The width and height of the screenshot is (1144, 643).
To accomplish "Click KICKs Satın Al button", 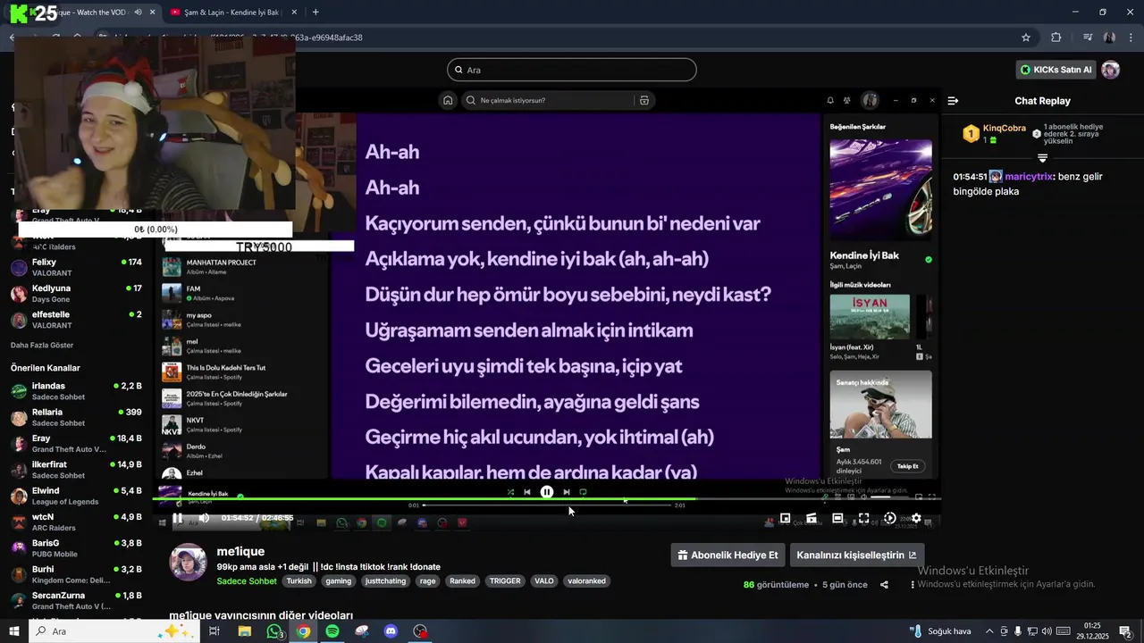I will tap(1056, 70).
